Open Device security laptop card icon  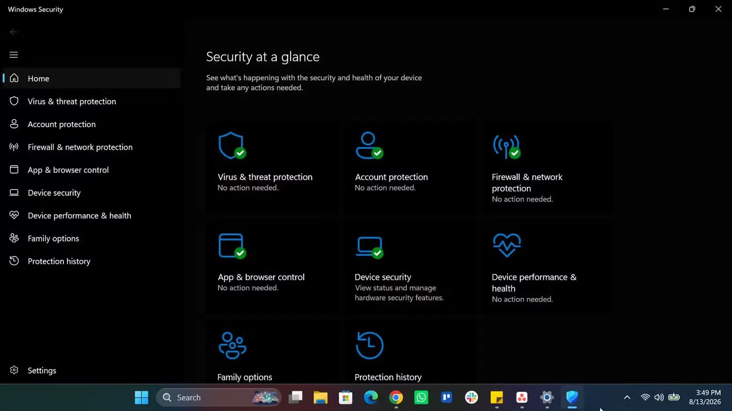coord(369,247)
